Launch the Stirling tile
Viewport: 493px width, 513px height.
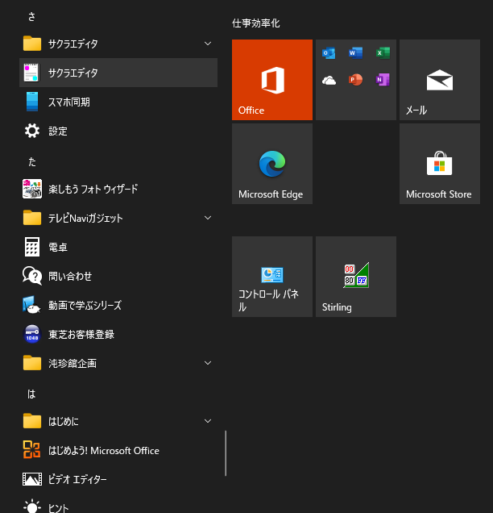coord(356,277)
